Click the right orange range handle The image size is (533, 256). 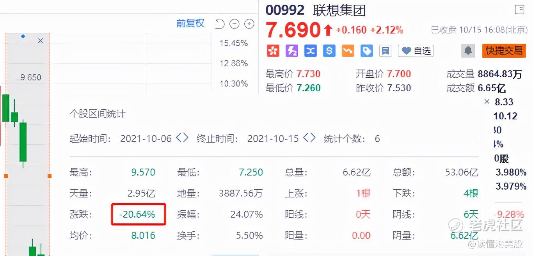point(49,176)
